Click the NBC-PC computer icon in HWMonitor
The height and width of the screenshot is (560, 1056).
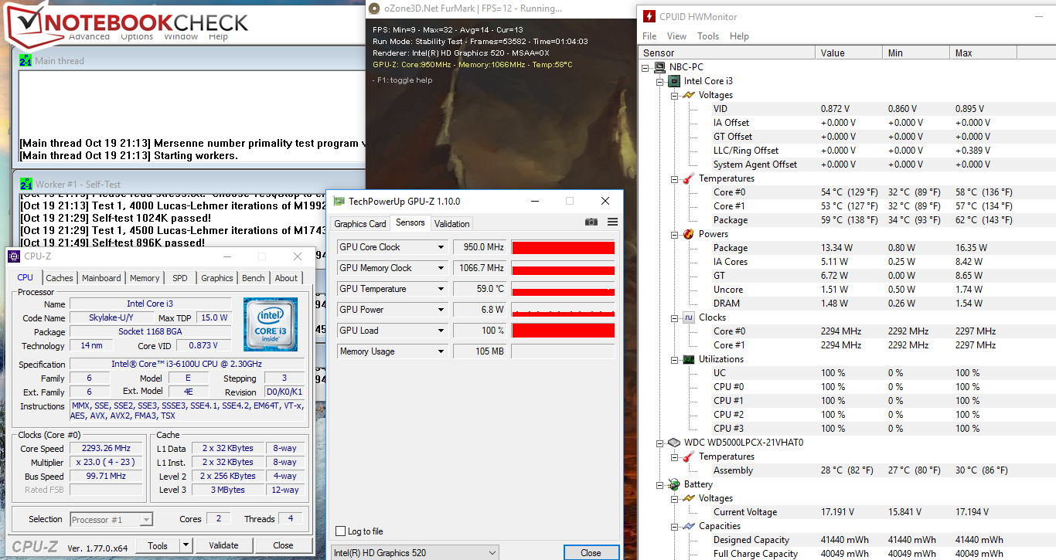[660, 67]
